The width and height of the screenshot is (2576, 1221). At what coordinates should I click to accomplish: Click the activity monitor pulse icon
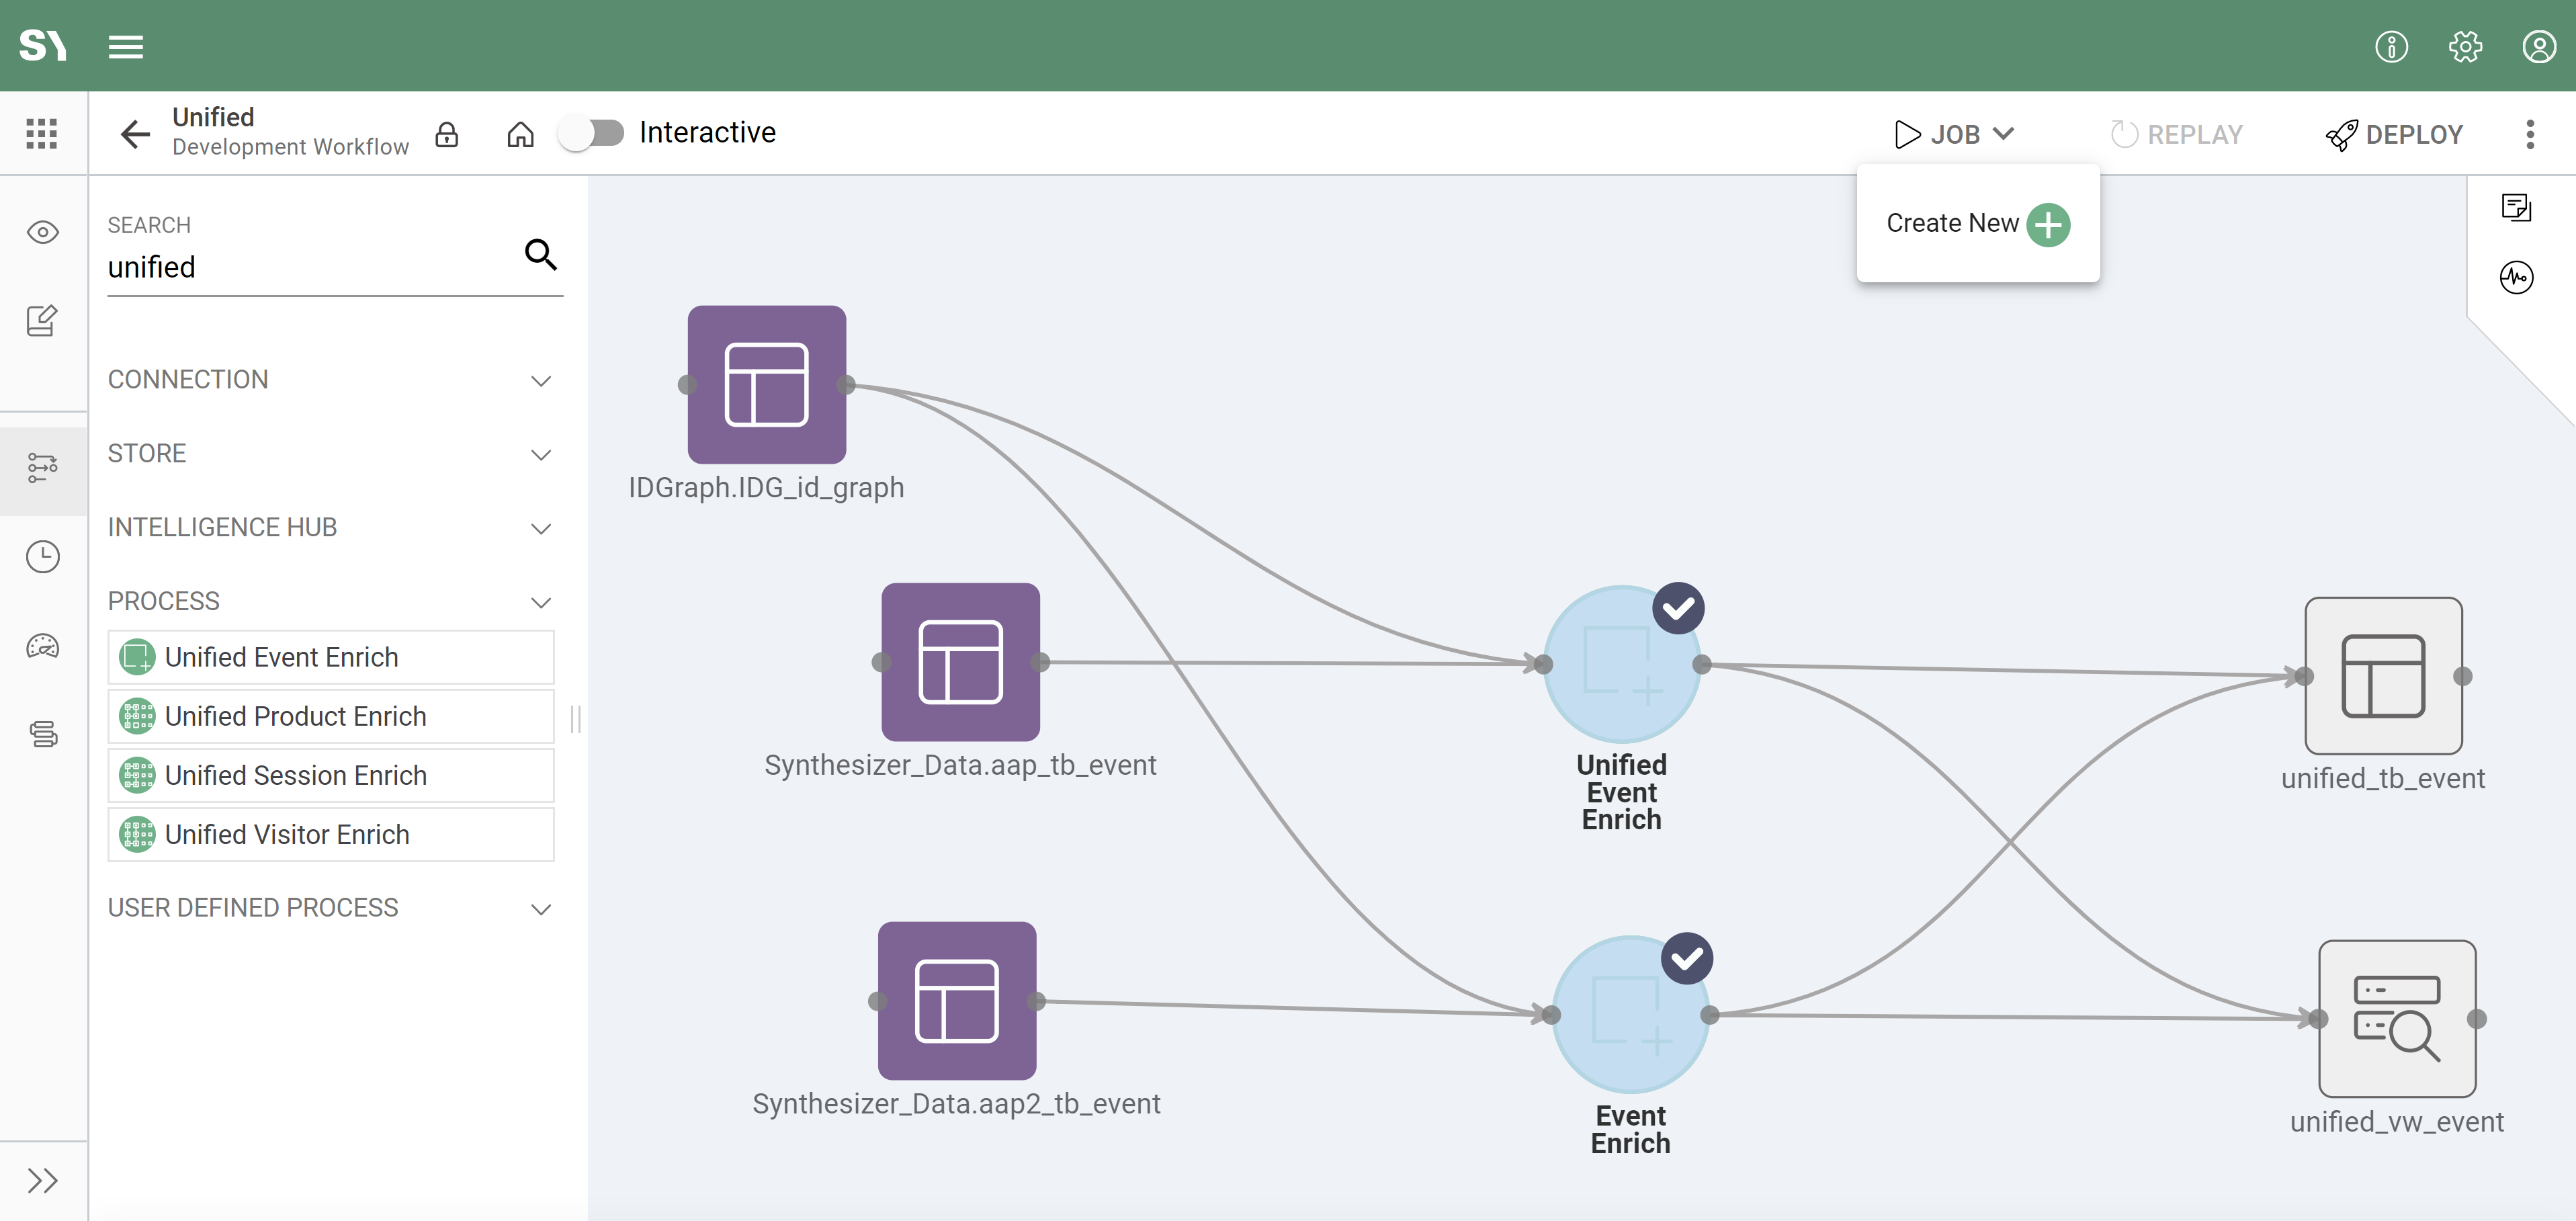tap(2516, 277)
